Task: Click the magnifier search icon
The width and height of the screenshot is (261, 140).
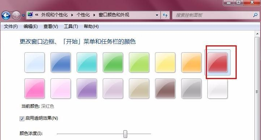Action: 255,15
